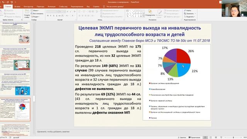The width and height of the screenshot is (247, 139).
Task: Click the font name combo box
Action: (52, 12)
